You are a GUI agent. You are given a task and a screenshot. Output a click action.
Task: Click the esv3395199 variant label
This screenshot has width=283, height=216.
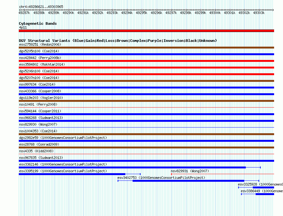coord(63,171)
